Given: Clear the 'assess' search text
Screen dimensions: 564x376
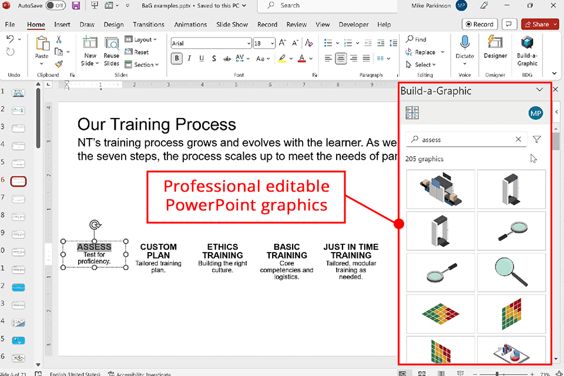Looking at the screenshot, I should 518,139.
